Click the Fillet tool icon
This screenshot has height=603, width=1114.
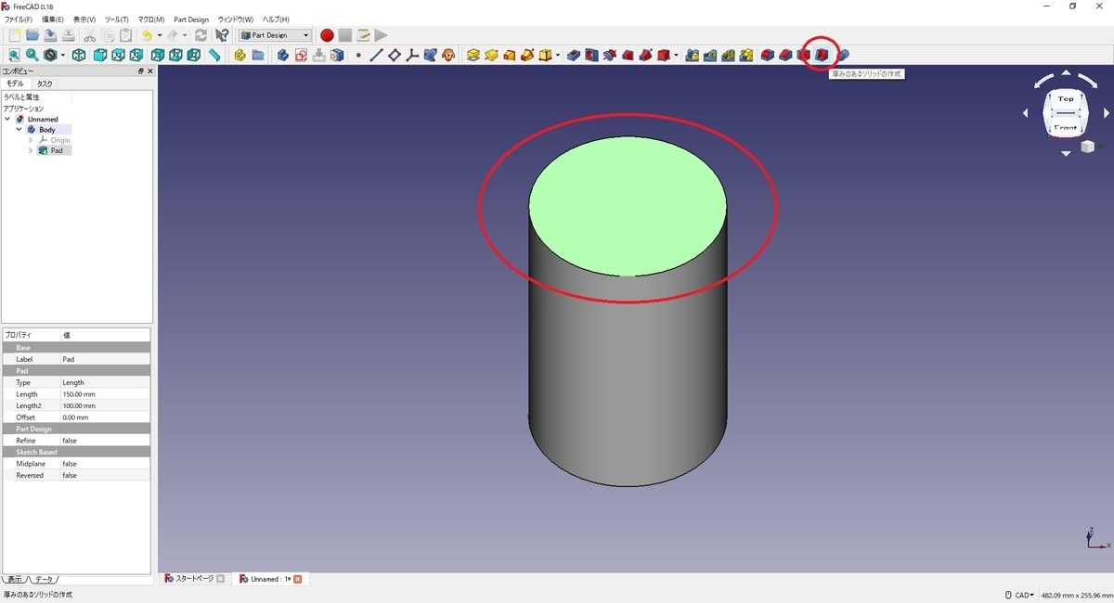click(x=767, y=56)
